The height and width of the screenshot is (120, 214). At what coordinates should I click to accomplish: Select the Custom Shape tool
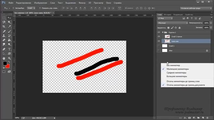9,53
